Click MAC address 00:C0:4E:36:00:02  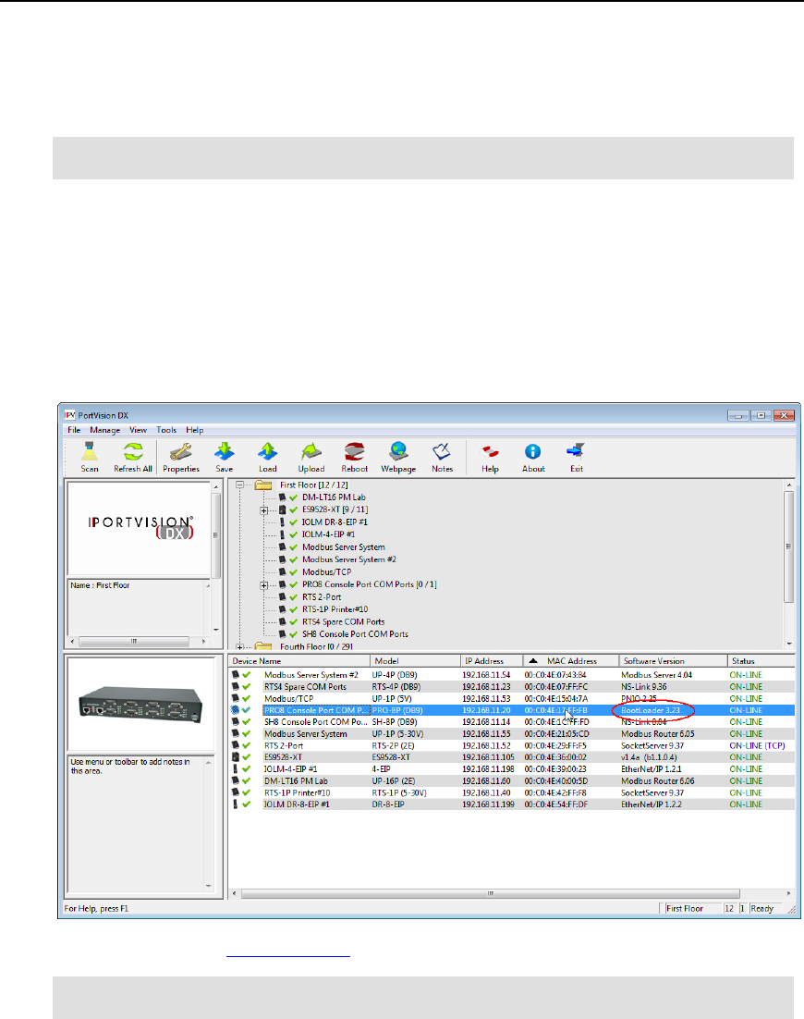[x=555, y=757]
